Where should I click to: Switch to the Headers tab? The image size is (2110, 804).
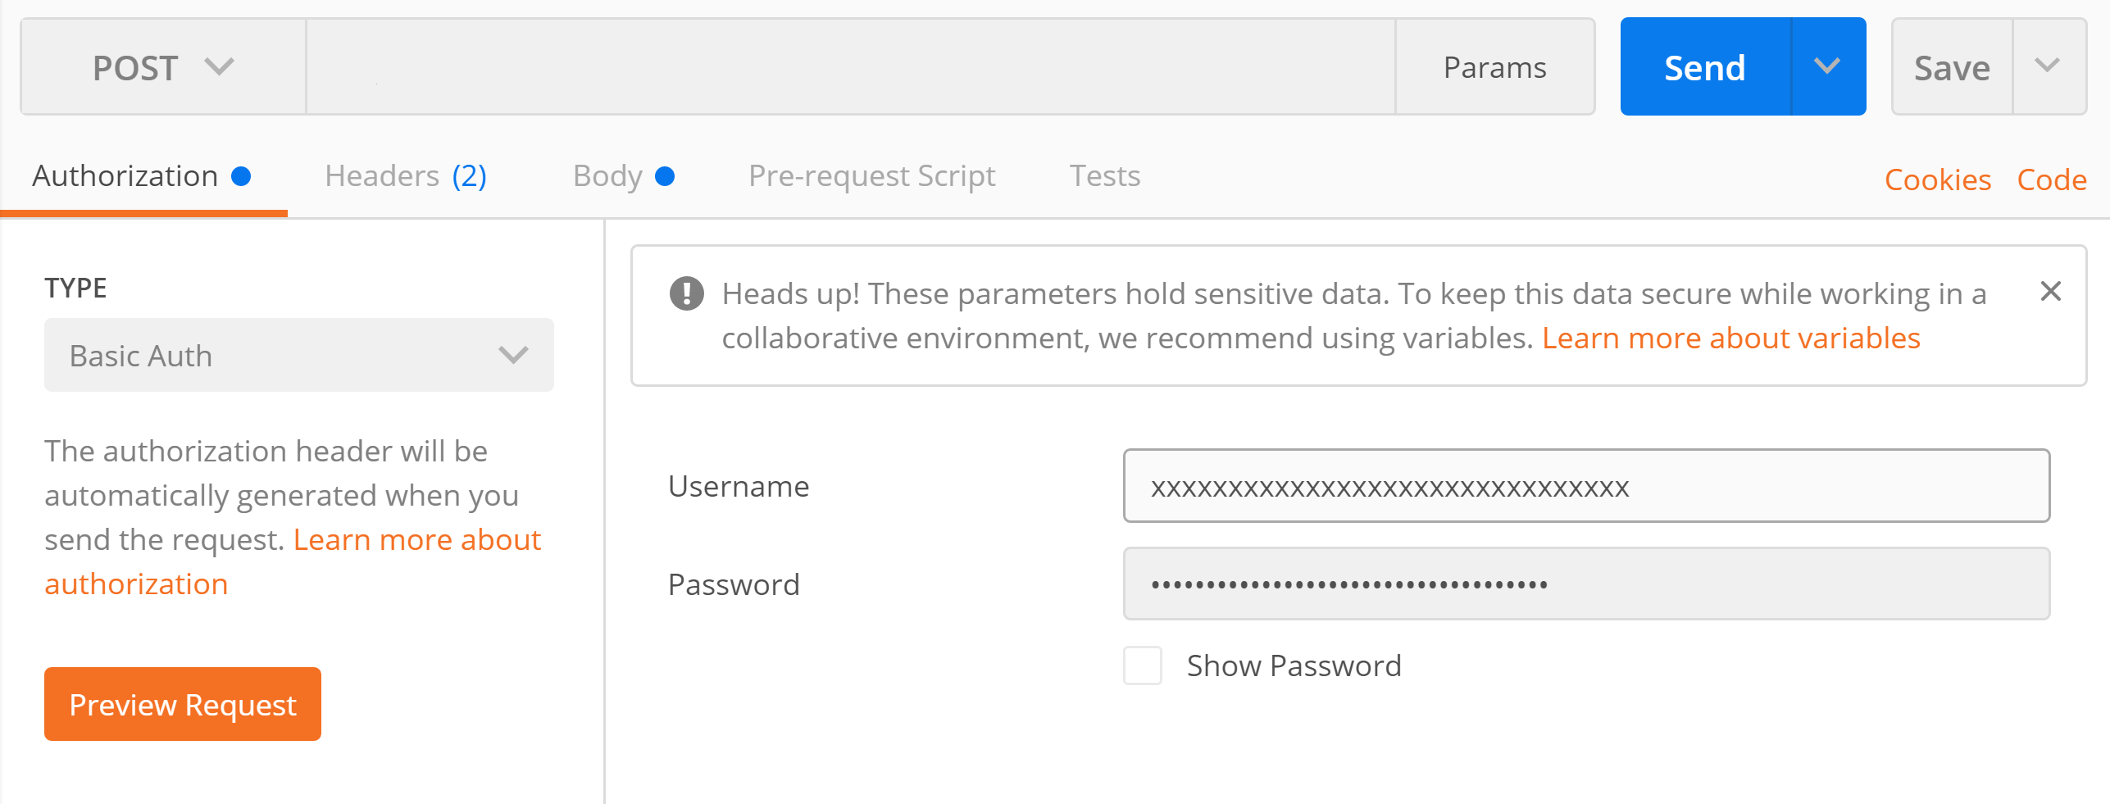[x=405, y=176]
